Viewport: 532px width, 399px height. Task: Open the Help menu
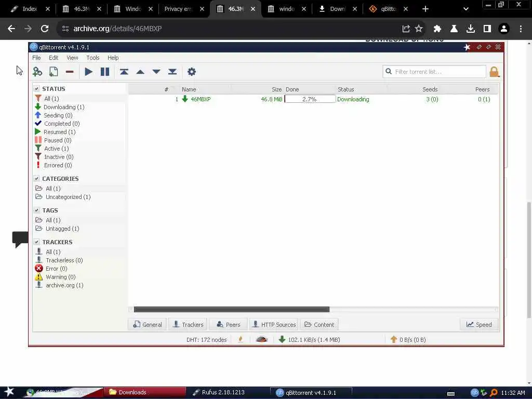pos(113,58)
